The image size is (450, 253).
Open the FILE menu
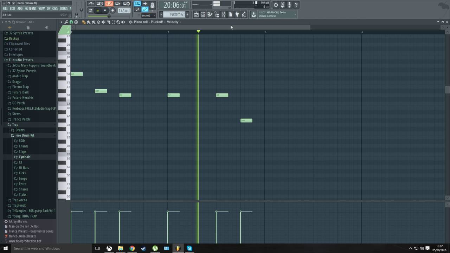[x=5, y=8]
